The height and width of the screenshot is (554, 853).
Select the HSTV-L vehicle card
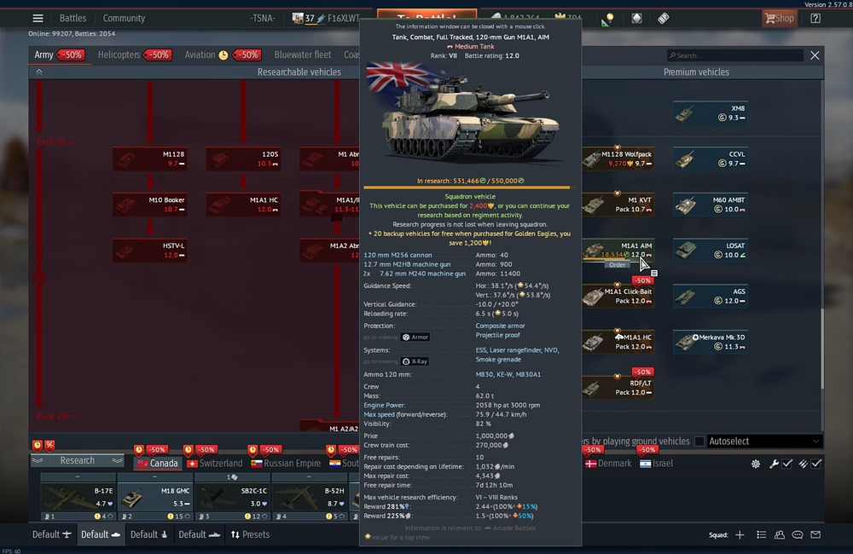(150, 250)
